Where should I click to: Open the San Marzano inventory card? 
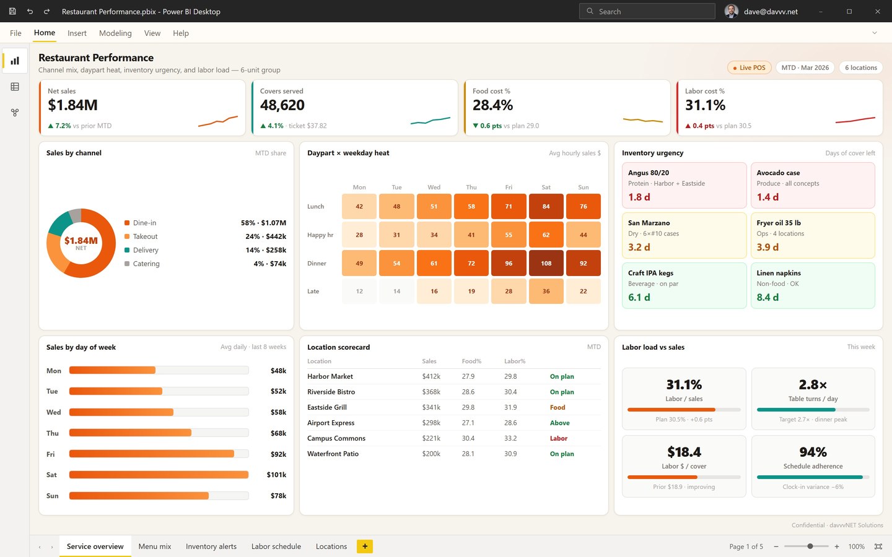[x=684, y=235]
